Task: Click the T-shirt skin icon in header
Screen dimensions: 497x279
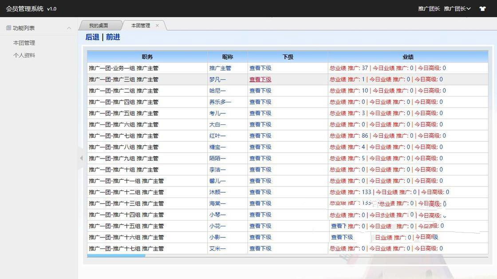Action: [482, 8]
